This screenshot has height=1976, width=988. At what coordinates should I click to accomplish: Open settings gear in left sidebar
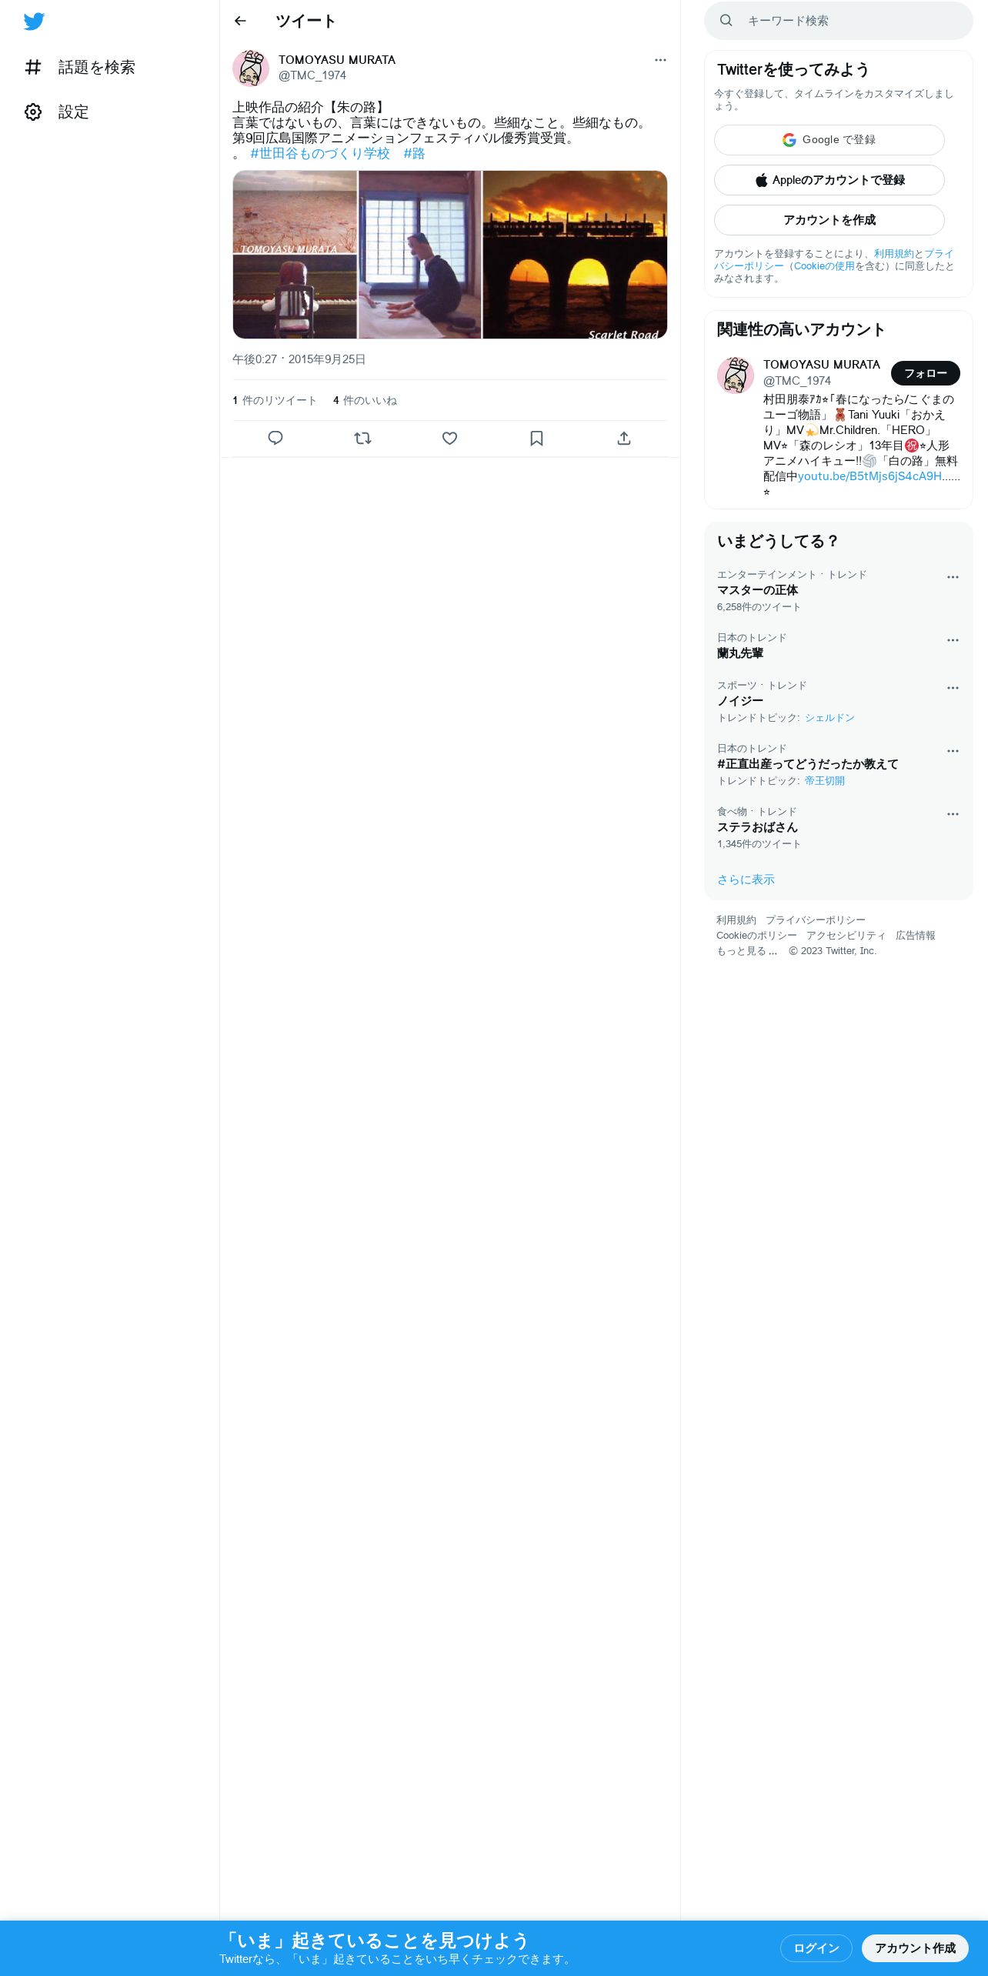pos(33,112)
